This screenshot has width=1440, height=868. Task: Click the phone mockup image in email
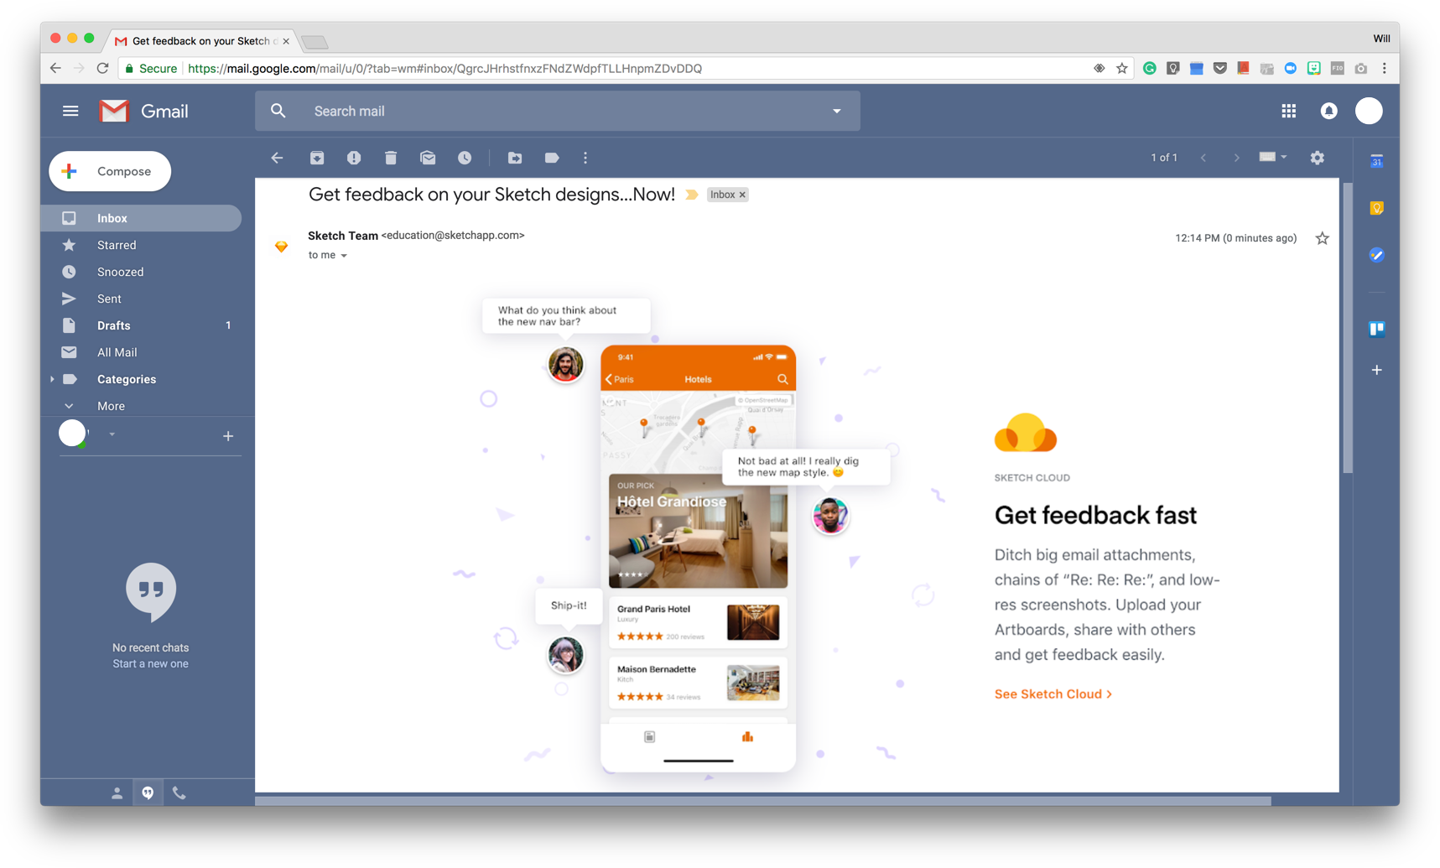[698, 559]
